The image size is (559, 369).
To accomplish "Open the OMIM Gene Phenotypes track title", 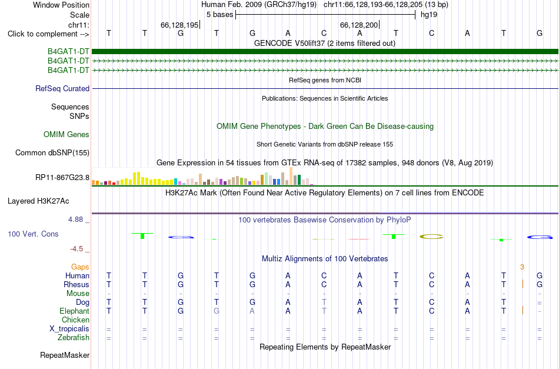I will click(x=325, y=126).
